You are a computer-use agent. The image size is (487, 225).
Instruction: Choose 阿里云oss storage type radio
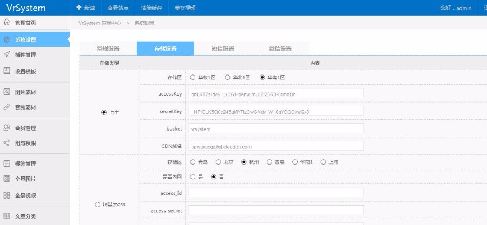pos(97,204)
